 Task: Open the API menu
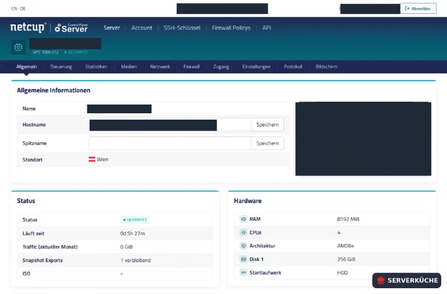point(267,28)
